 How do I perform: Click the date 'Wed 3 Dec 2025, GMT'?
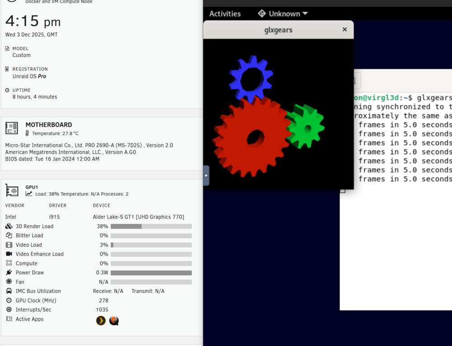pyautogui.click(x=32, y=34)
